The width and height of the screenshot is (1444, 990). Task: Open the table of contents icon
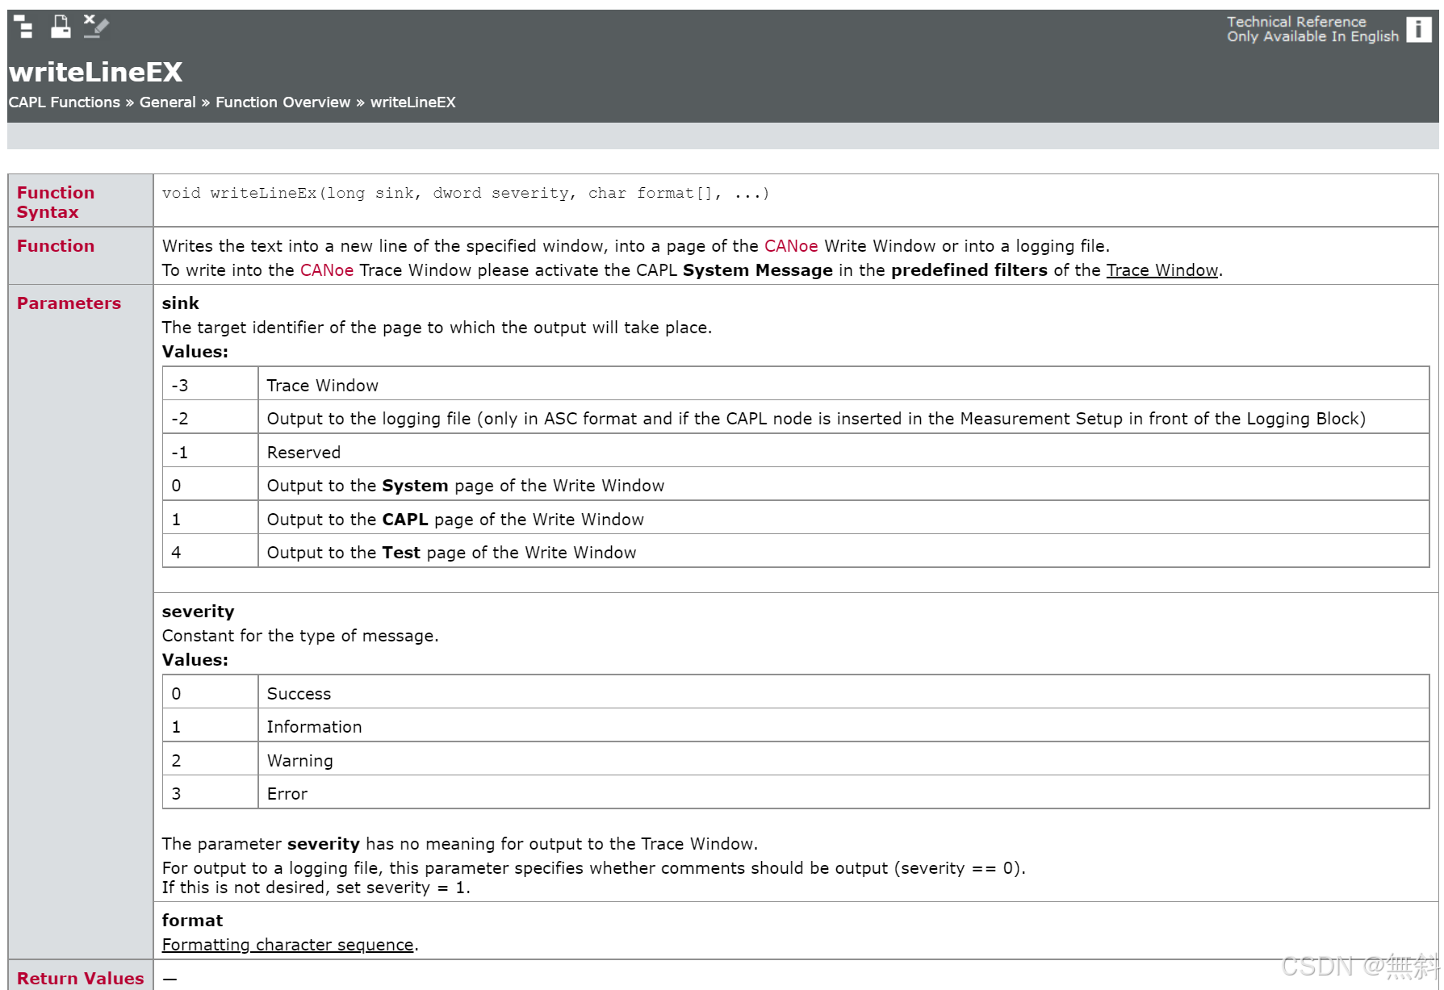tap(23, 26)
